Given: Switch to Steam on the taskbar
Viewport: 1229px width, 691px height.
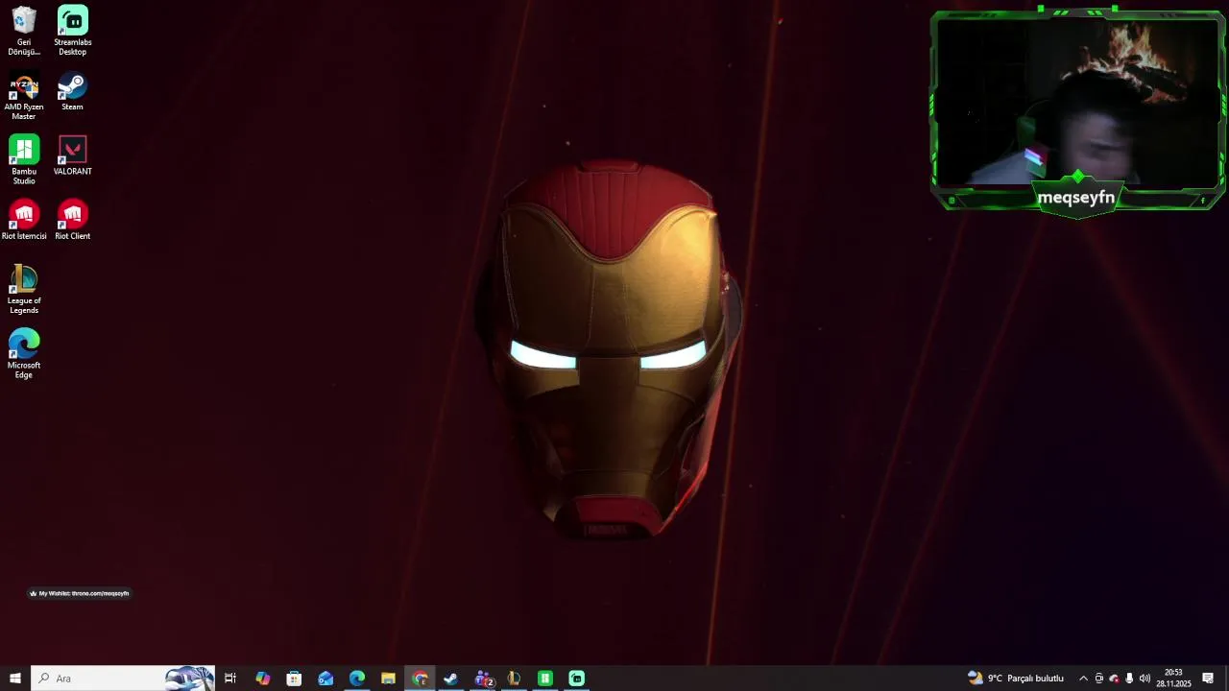Looking at the screenshot, I should 450,679.
